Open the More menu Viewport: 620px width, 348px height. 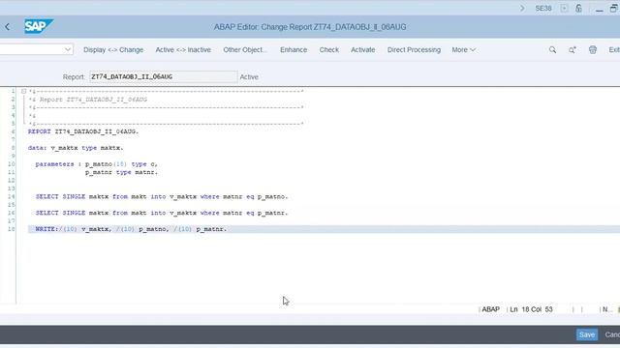coord(463,49)
